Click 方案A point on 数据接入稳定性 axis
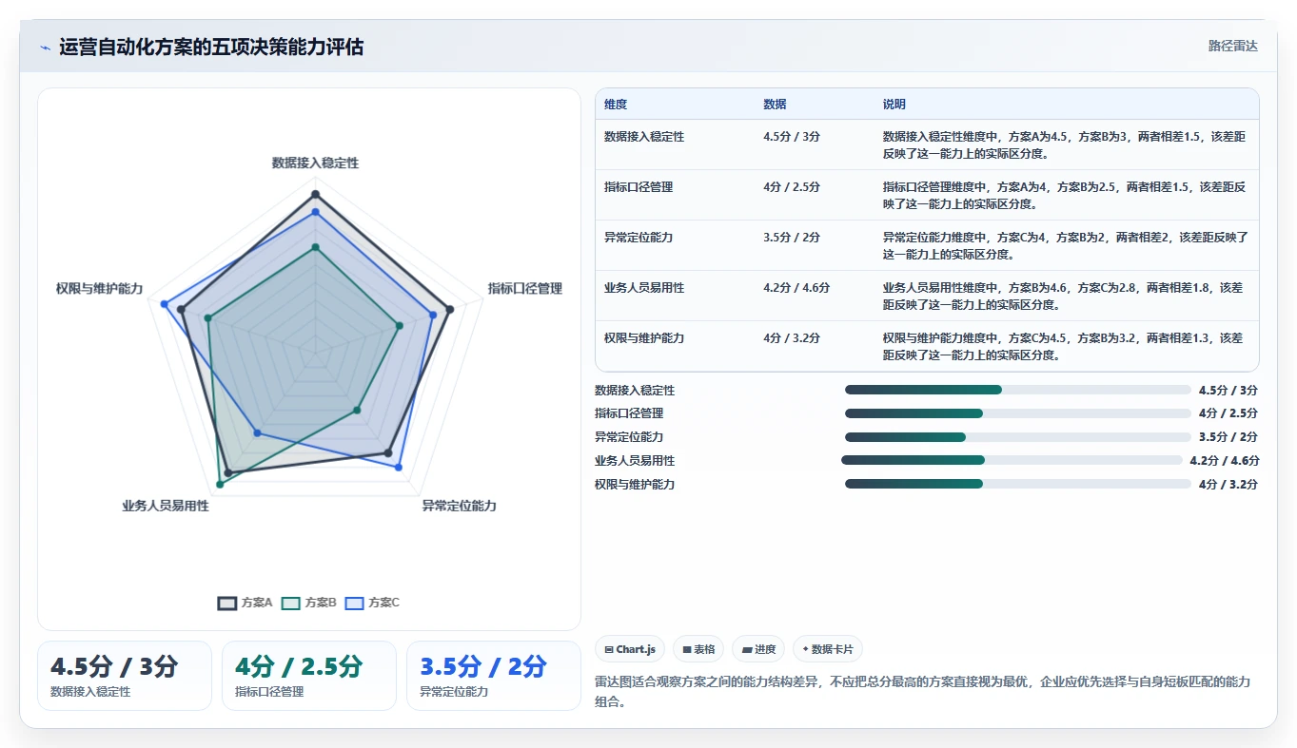This screenshot has height=748, width=1297. pos(315,194)
